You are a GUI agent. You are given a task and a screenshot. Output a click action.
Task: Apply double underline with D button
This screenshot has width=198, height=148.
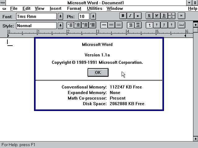164,16
